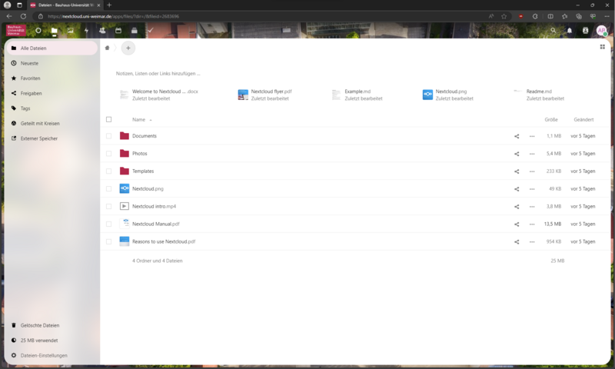Open the Documents folder icon
This screenshot has width=615, height=369.
click(x=125, y=135)
